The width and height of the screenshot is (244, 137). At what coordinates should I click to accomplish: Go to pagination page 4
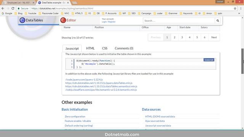click(x=189, y=37)
